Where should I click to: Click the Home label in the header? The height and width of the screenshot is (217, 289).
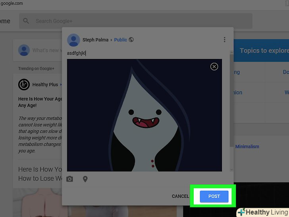coord(5,21)
